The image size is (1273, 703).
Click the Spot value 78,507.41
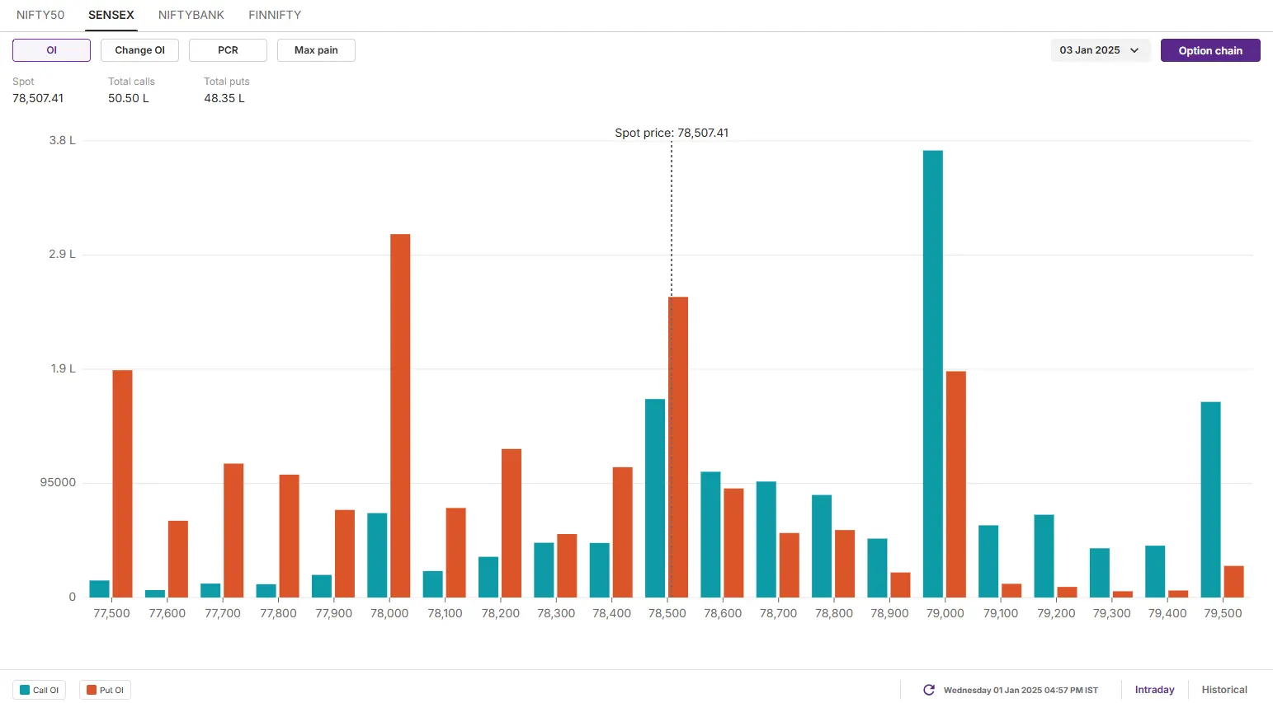coord(38,98)
